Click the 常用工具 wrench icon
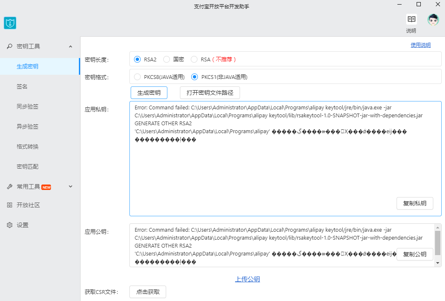Screen dimensions: 445x301 10,187
